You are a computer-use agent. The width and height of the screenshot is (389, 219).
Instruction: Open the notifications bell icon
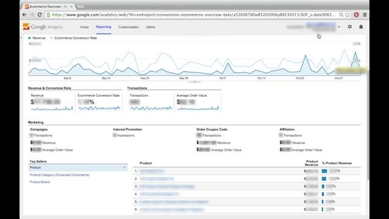tap(361, 27)
